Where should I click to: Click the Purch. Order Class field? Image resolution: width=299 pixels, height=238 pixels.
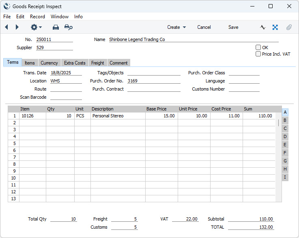[x=244, y=73]
